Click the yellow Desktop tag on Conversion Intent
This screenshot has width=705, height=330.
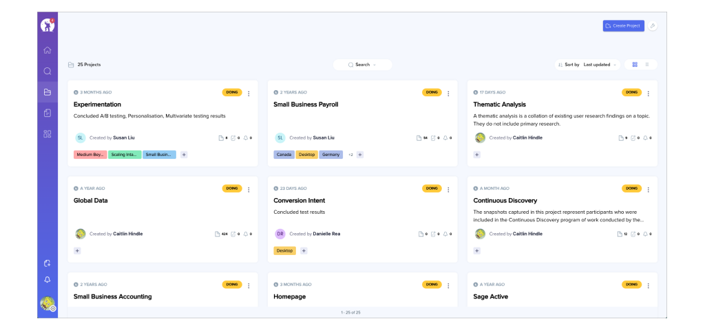click(x=284, y=251)
